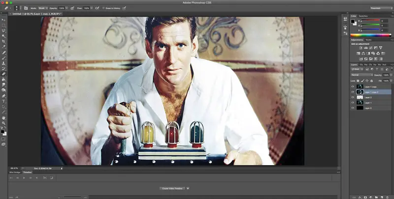
Task: Open the eraser Mode dropdown
Action: [x=43, y=8]
